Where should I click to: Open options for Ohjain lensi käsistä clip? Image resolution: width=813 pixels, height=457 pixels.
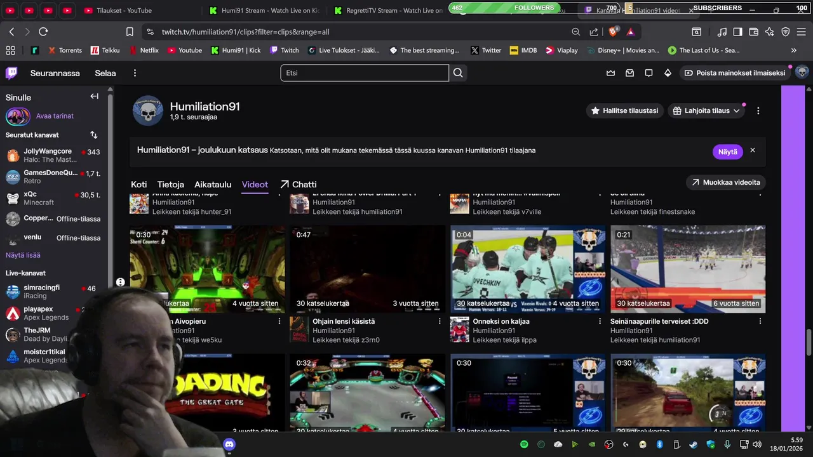[440, 321]
